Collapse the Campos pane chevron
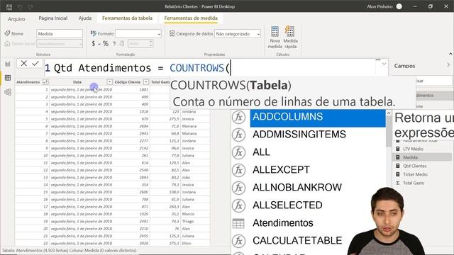This screenshot has height=255, width=454. 448,65
